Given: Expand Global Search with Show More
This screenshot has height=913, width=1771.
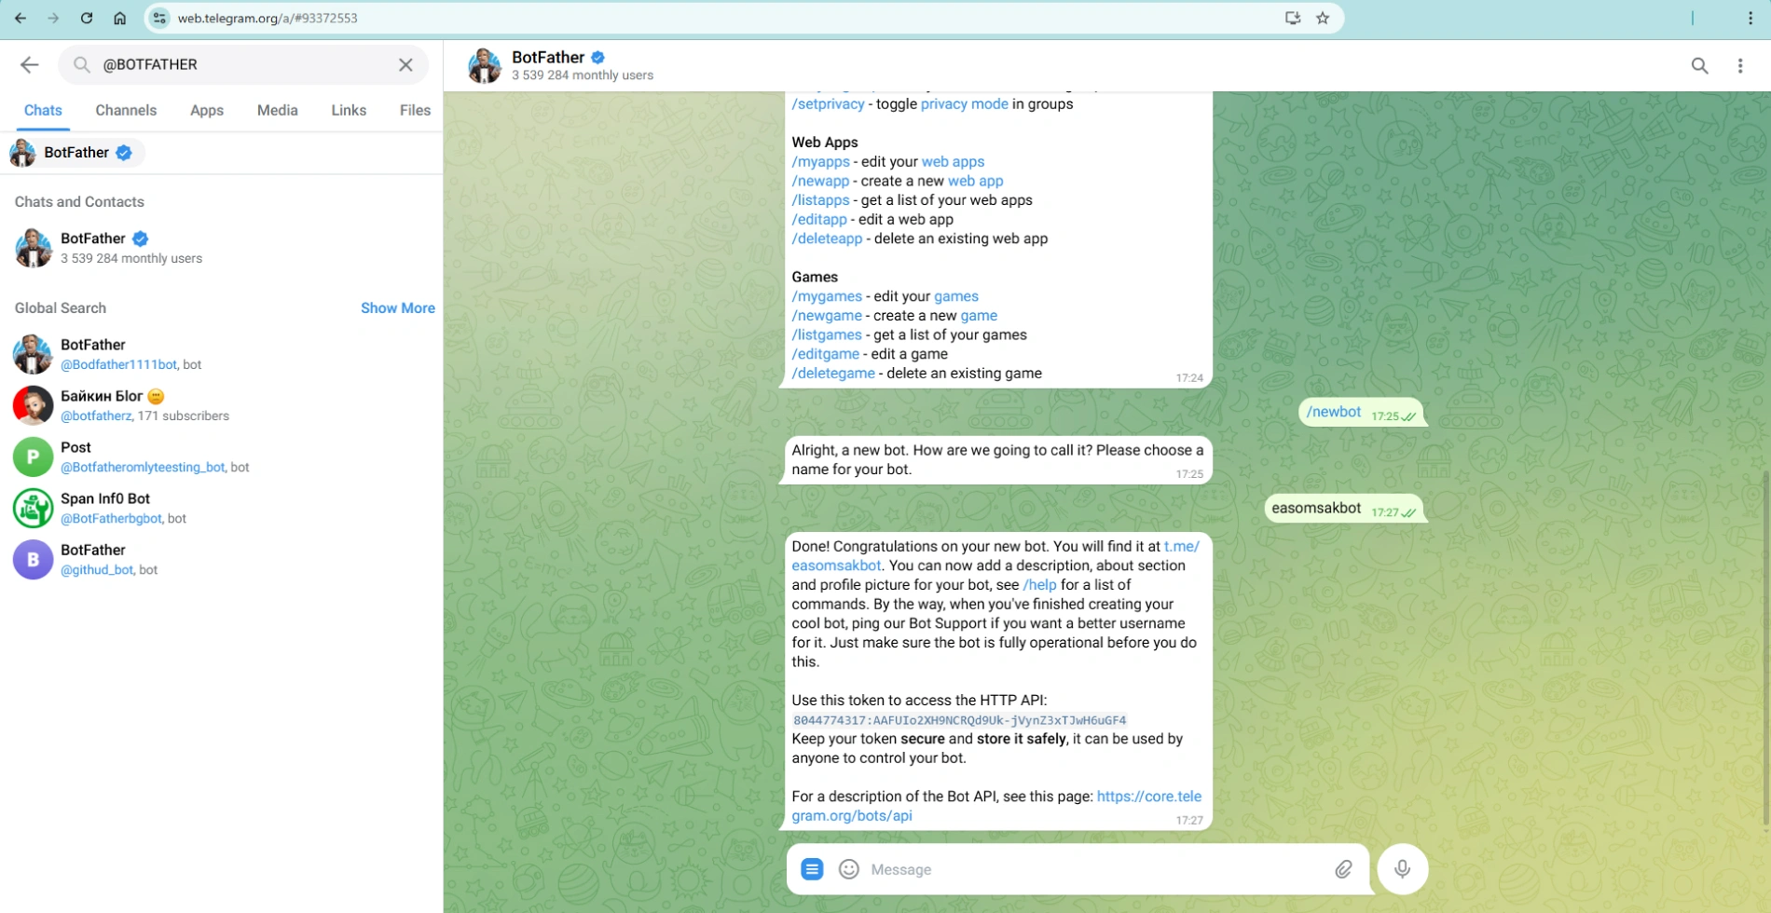Looking at the screenshot, I should [x=398, y=308].
